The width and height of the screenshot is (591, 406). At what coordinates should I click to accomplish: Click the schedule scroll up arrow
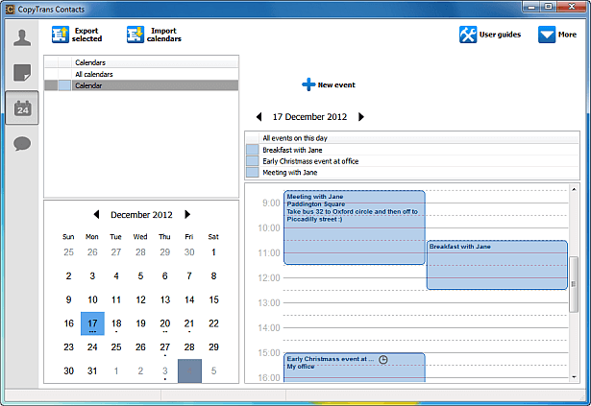(x=574, y=189)
